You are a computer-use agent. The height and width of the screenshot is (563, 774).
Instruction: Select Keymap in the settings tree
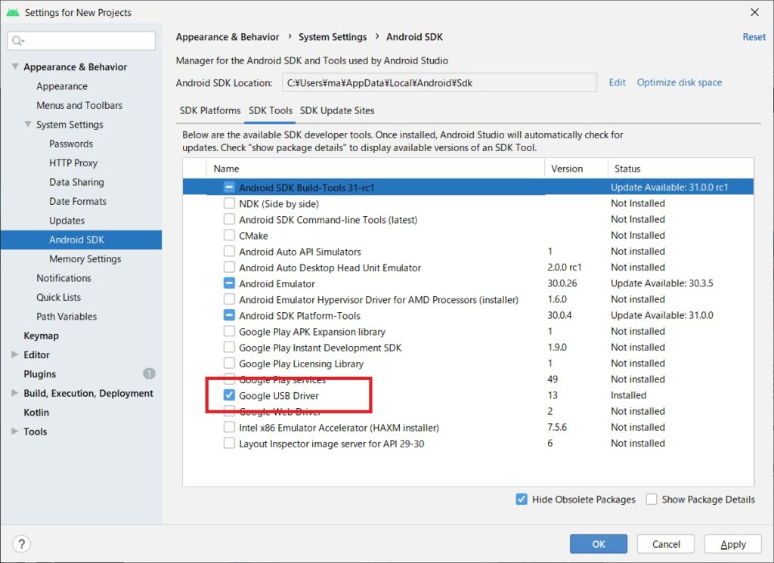coord(41,336)
